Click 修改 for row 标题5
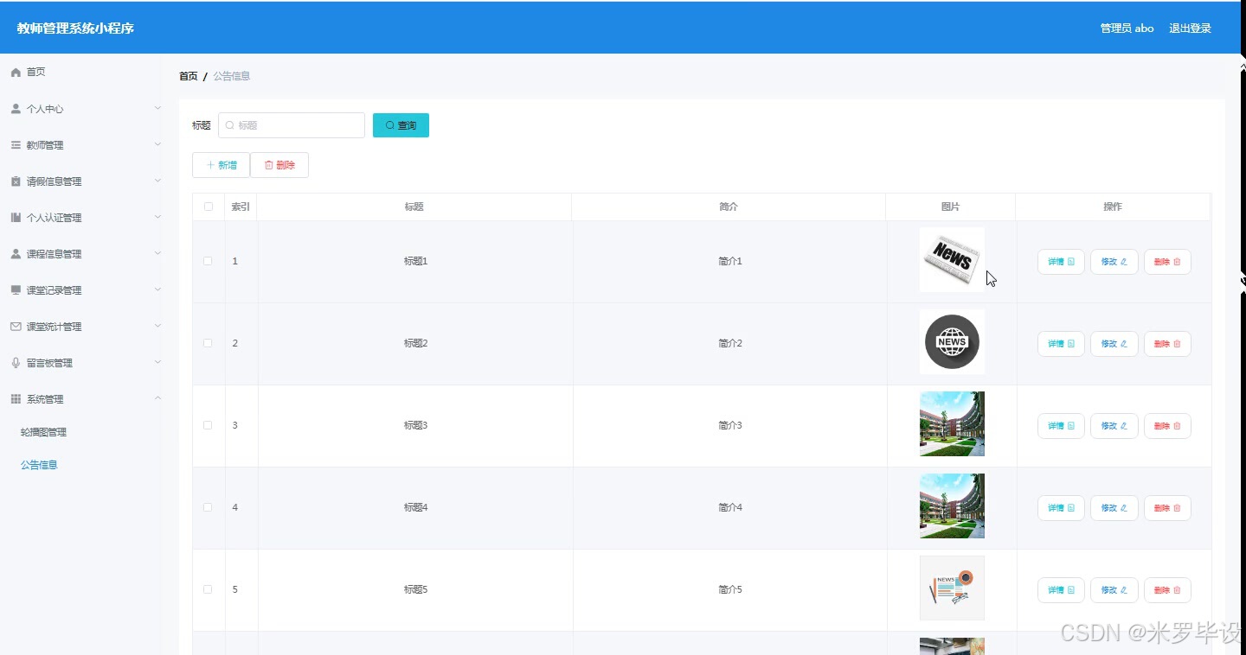 1114,590
